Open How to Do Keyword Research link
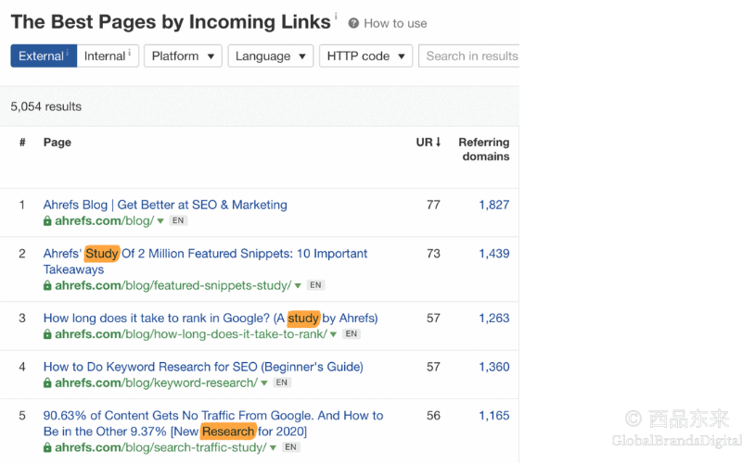Viewport: 742px width, 463px height. click(x=203, y=367)
